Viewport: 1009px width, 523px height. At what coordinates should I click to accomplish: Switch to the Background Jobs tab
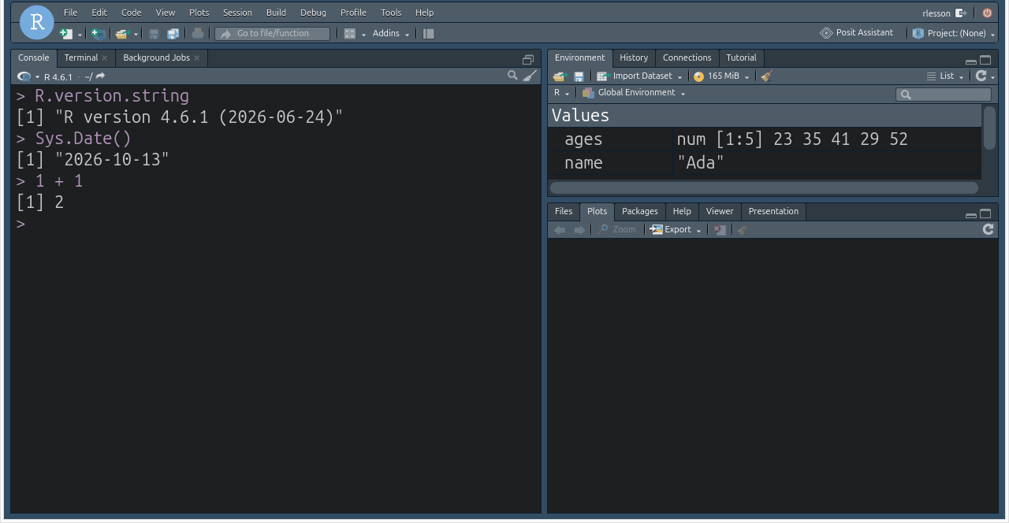click(156, 57)
